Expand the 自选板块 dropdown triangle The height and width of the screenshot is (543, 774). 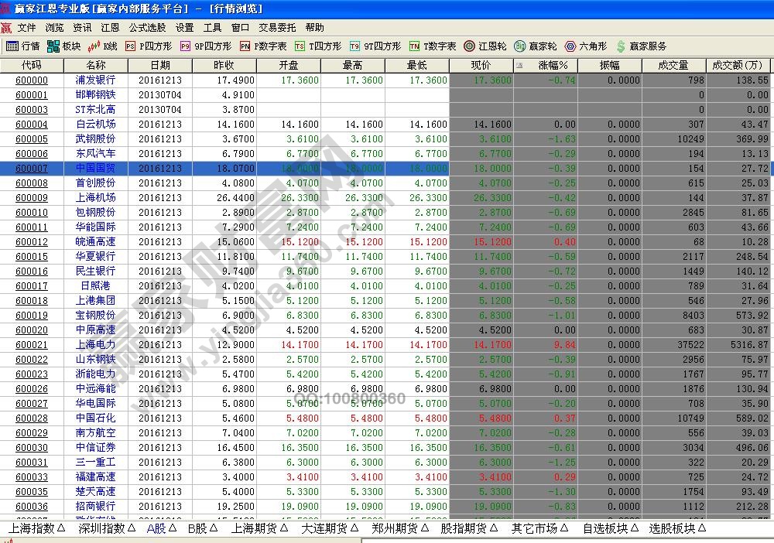click(x=633, y=529)
